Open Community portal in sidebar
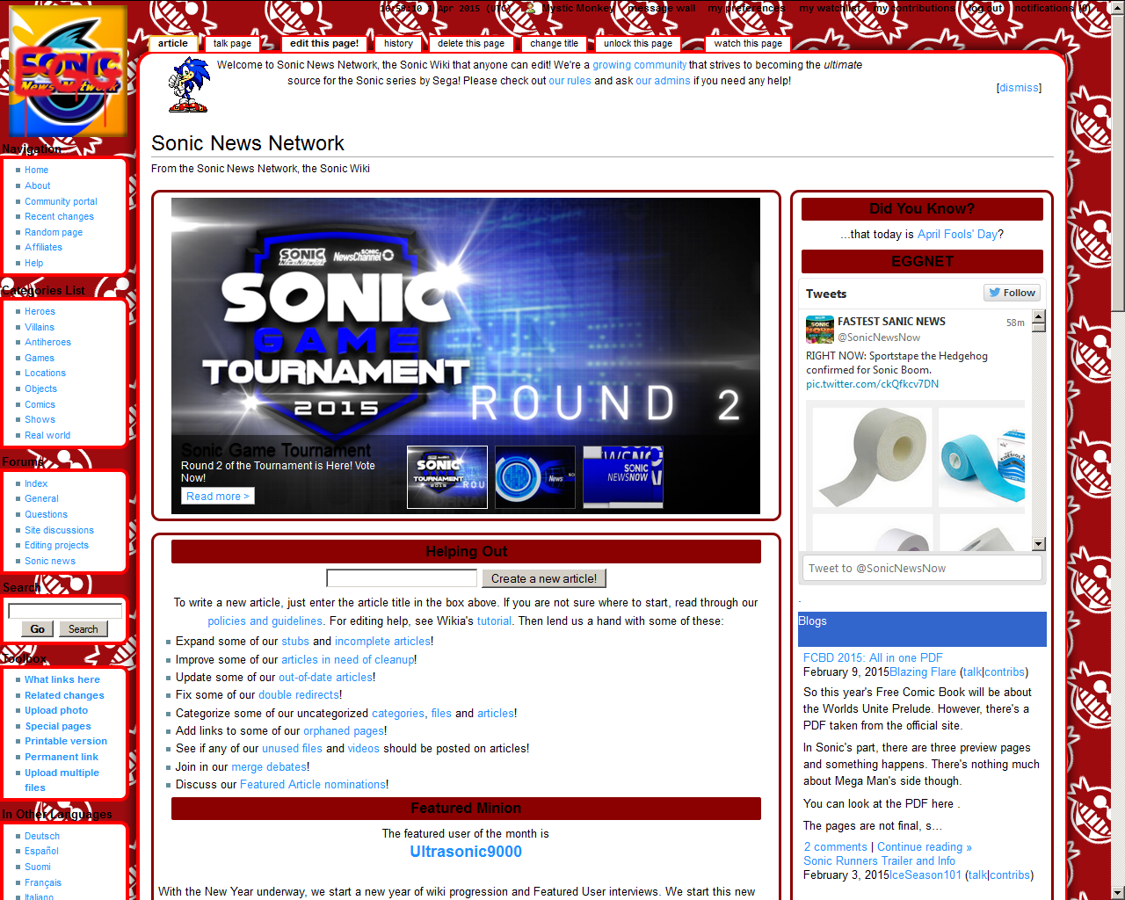 (x=61, y=202)
